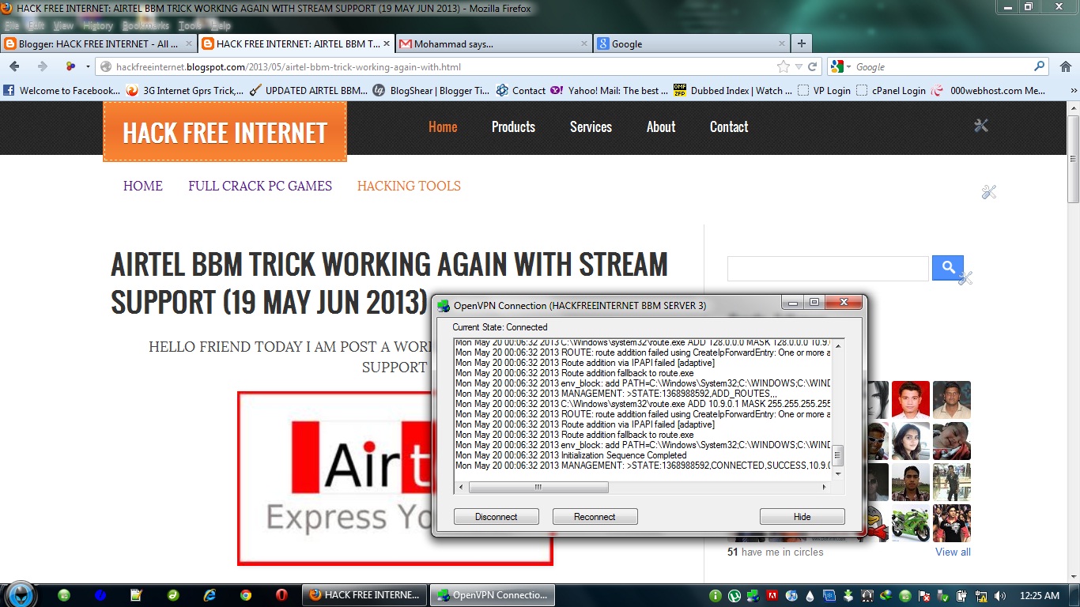
Task: Launch Opera from the taskbar
Action: click(282, 595)
